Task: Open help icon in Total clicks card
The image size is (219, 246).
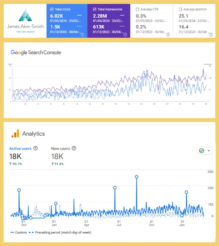Action: (82, 35)
